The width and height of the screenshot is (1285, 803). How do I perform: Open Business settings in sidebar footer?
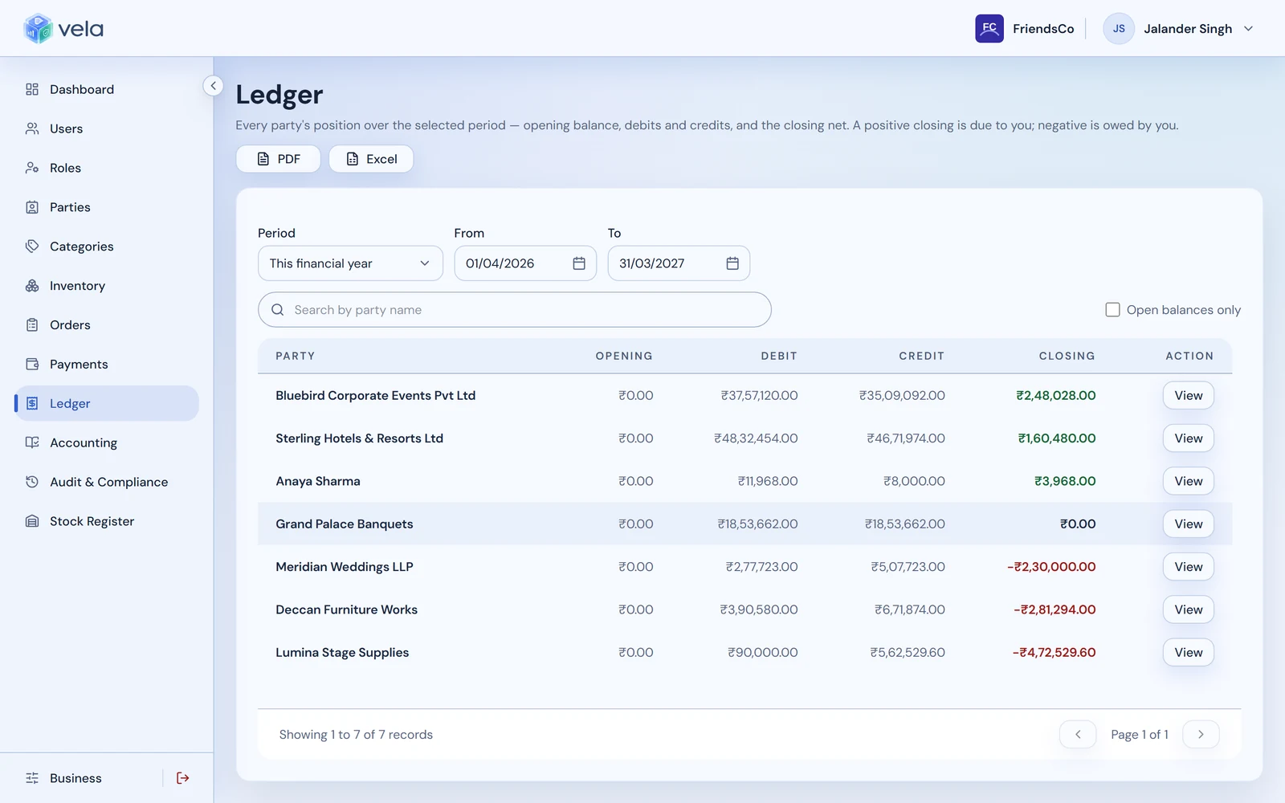click(75, 778)
